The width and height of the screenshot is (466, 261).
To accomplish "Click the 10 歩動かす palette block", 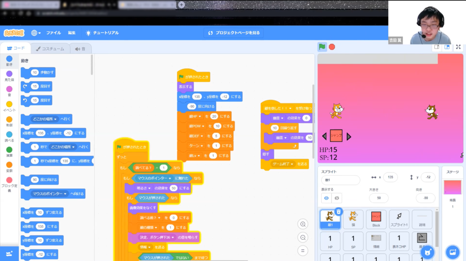I will 38,72.
